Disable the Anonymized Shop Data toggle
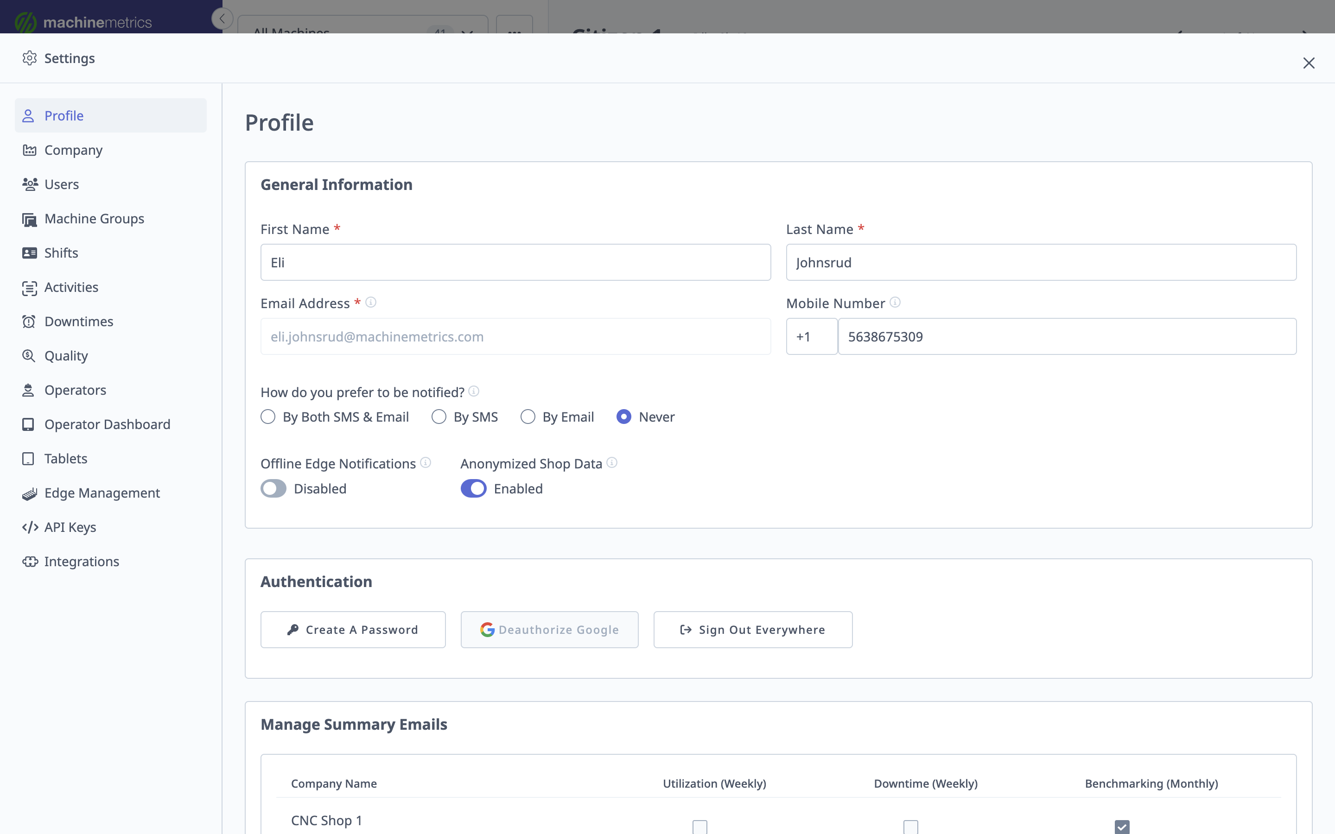 coord(473,489)
